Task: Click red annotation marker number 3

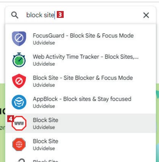Action: pyautogui.click(x=60, y=14)
